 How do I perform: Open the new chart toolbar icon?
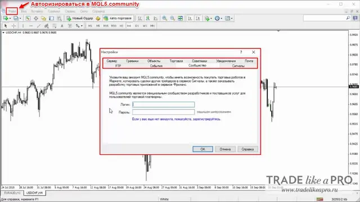pos(5,19)
